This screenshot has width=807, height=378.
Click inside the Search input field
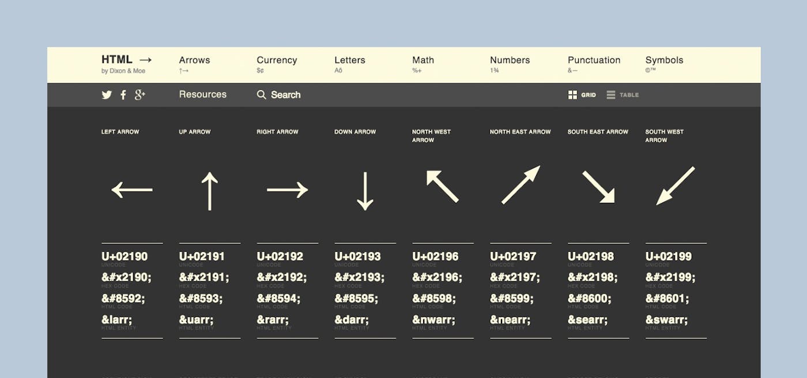(x=286, y=94)
